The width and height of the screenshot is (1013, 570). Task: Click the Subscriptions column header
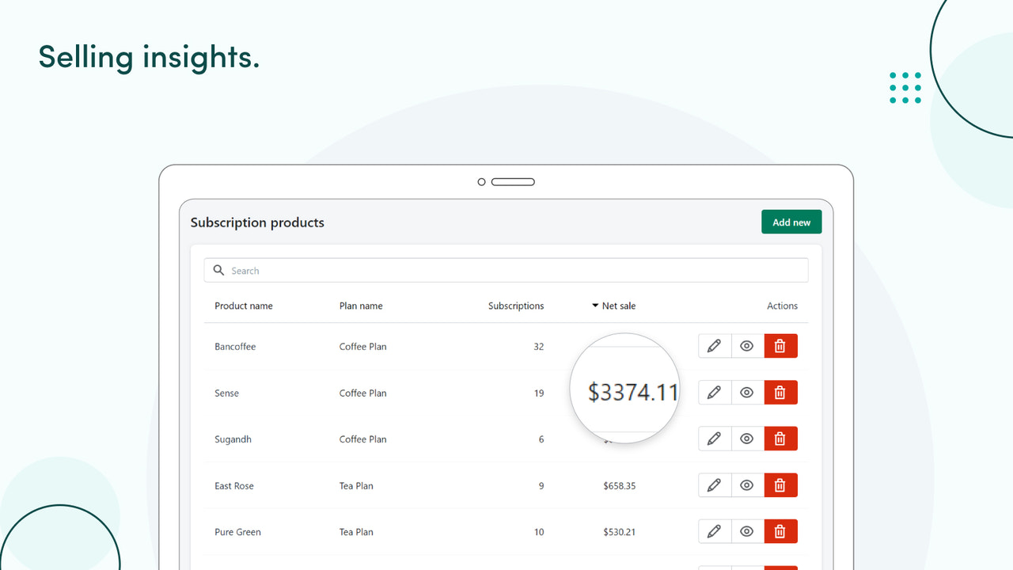pyautogui.click(x=516, y=305)
